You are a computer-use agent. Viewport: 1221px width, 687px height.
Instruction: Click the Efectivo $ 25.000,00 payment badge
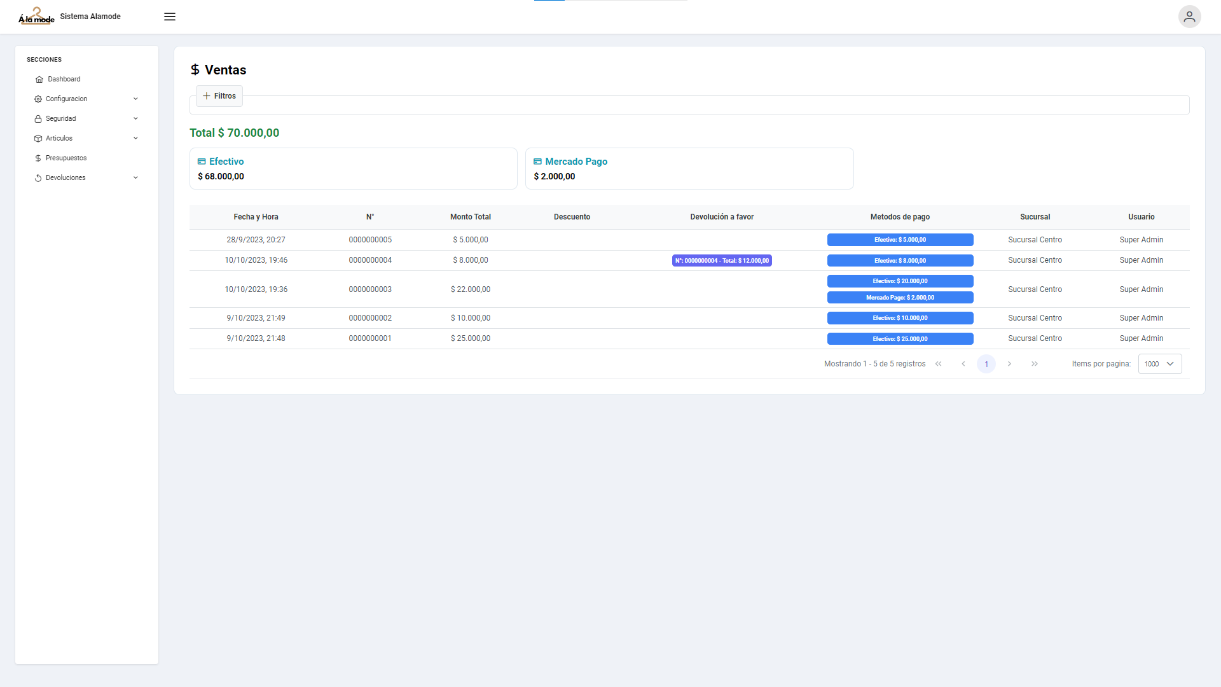pyautogui.click(x=900, y=339)
